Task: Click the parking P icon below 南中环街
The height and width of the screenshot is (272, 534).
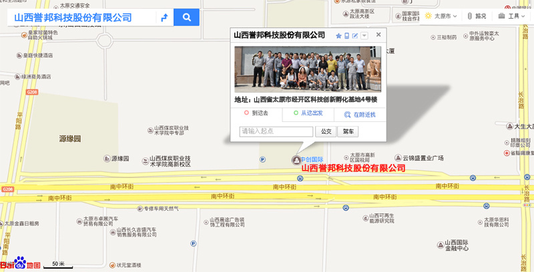Action: pyautogui.click(x=194, y=243)
